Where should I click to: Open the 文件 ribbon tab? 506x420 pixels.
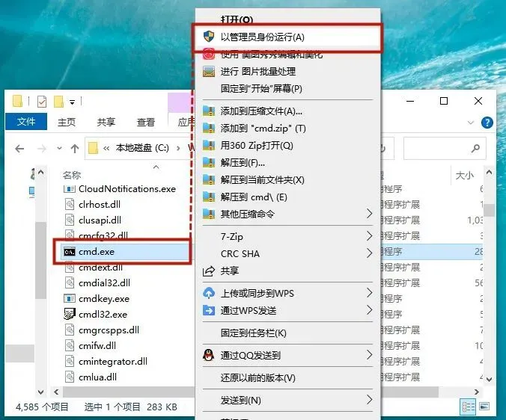[x=26, y=121]
